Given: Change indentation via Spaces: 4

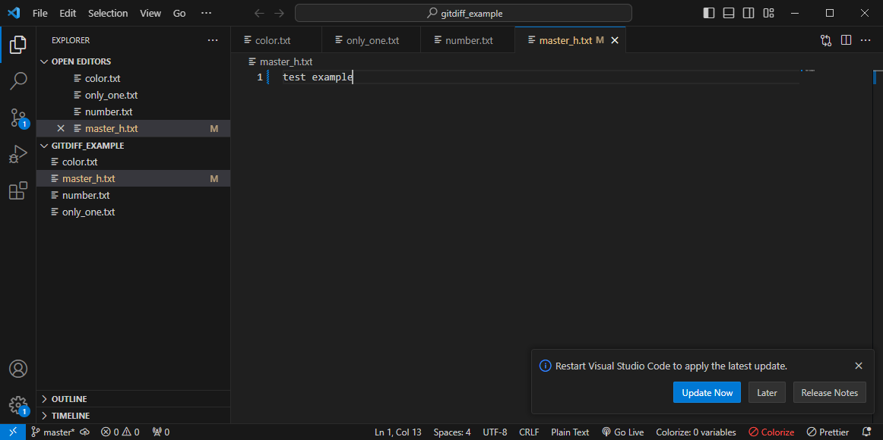Looking at the screenshot, I should click(x=452, y=432).
